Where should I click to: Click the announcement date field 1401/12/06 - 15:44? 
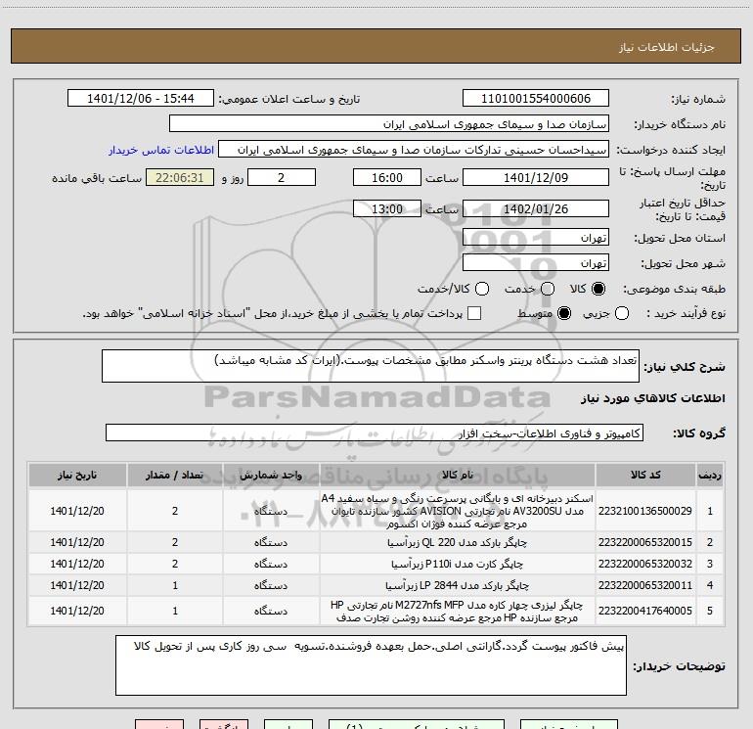pyautogui.click(x=140, y=99)
